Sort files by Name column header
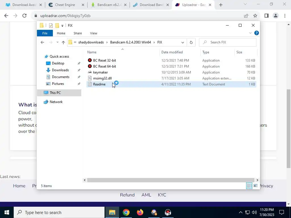 (x=122, y=52)
